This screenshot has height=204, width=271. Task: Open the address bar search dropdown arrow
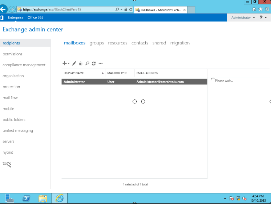[121, 9]
